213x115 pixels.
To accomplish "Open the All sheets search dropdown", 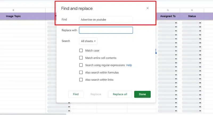I will pyautogui.click(x=88, y=41).
